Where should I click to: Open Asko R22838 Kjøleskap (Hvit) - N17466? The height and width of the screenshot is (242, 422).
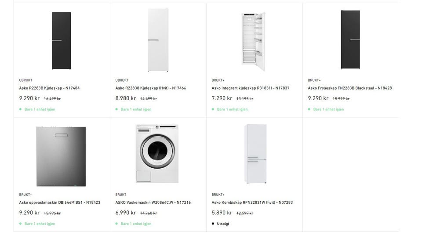click(x=150, y=88)
